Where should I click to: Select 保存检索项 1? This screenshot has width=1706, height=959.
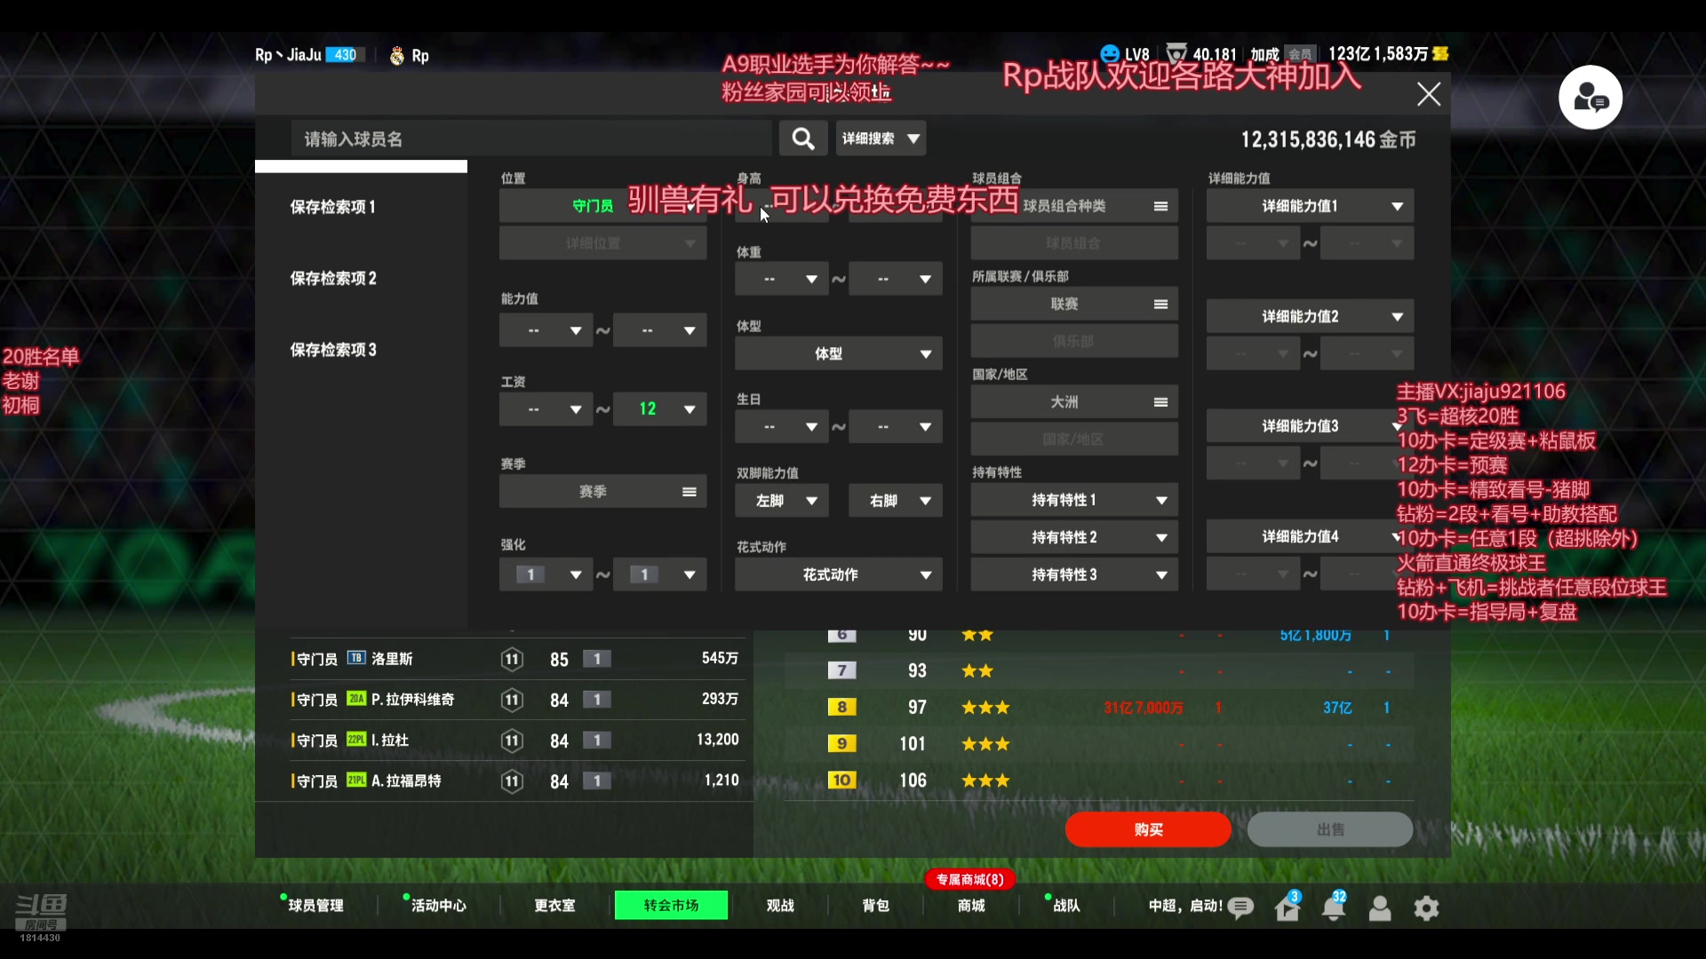point(333,207)
